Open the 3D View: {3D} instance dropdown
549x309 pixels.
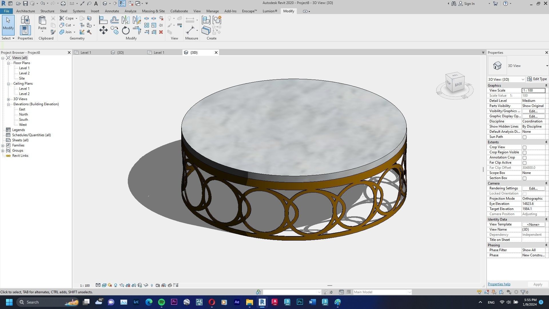point(506,79)
